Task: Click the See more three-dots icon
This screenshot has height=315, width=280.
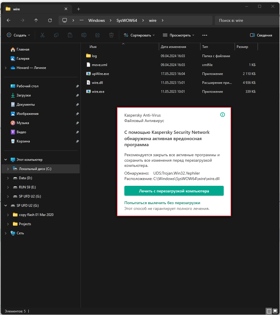Action: pyautogui.click(x=205, y=35)
